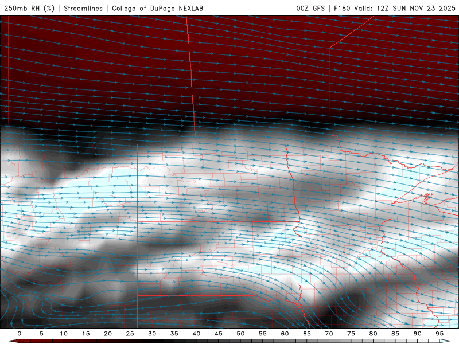Click the colorbar label '45'
The height and width of the screenshot is (344, 459).
coord(219,334)
